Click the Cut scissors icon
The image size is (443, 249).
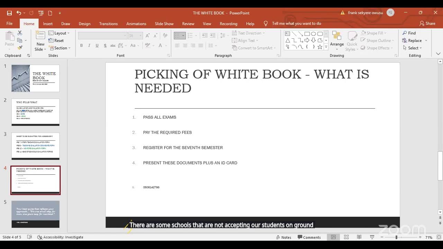point(20,33)
